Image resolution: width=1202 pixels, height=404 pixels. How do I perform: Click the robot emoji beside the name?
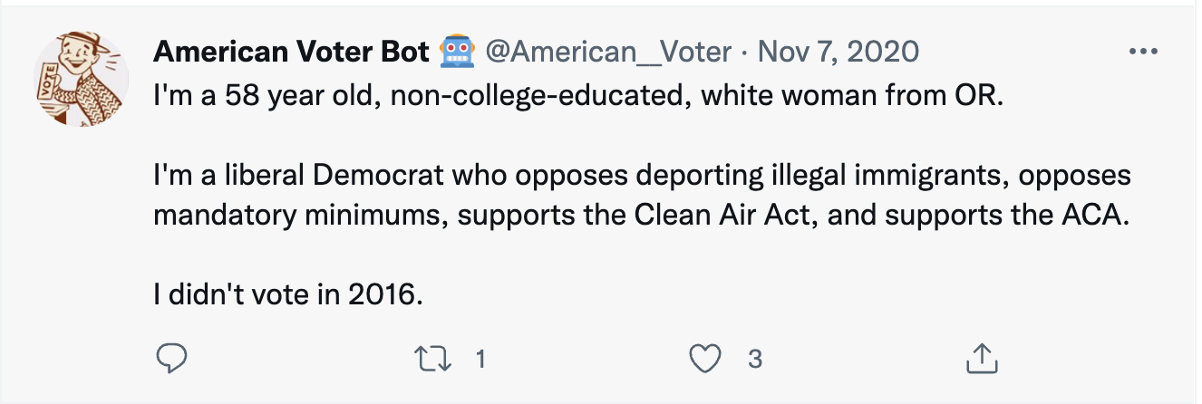(x=458, y=53)
